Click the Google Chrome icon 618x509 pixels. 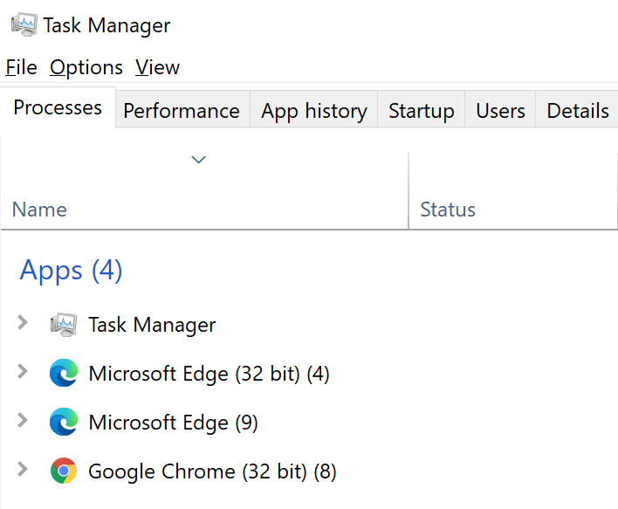64,471
